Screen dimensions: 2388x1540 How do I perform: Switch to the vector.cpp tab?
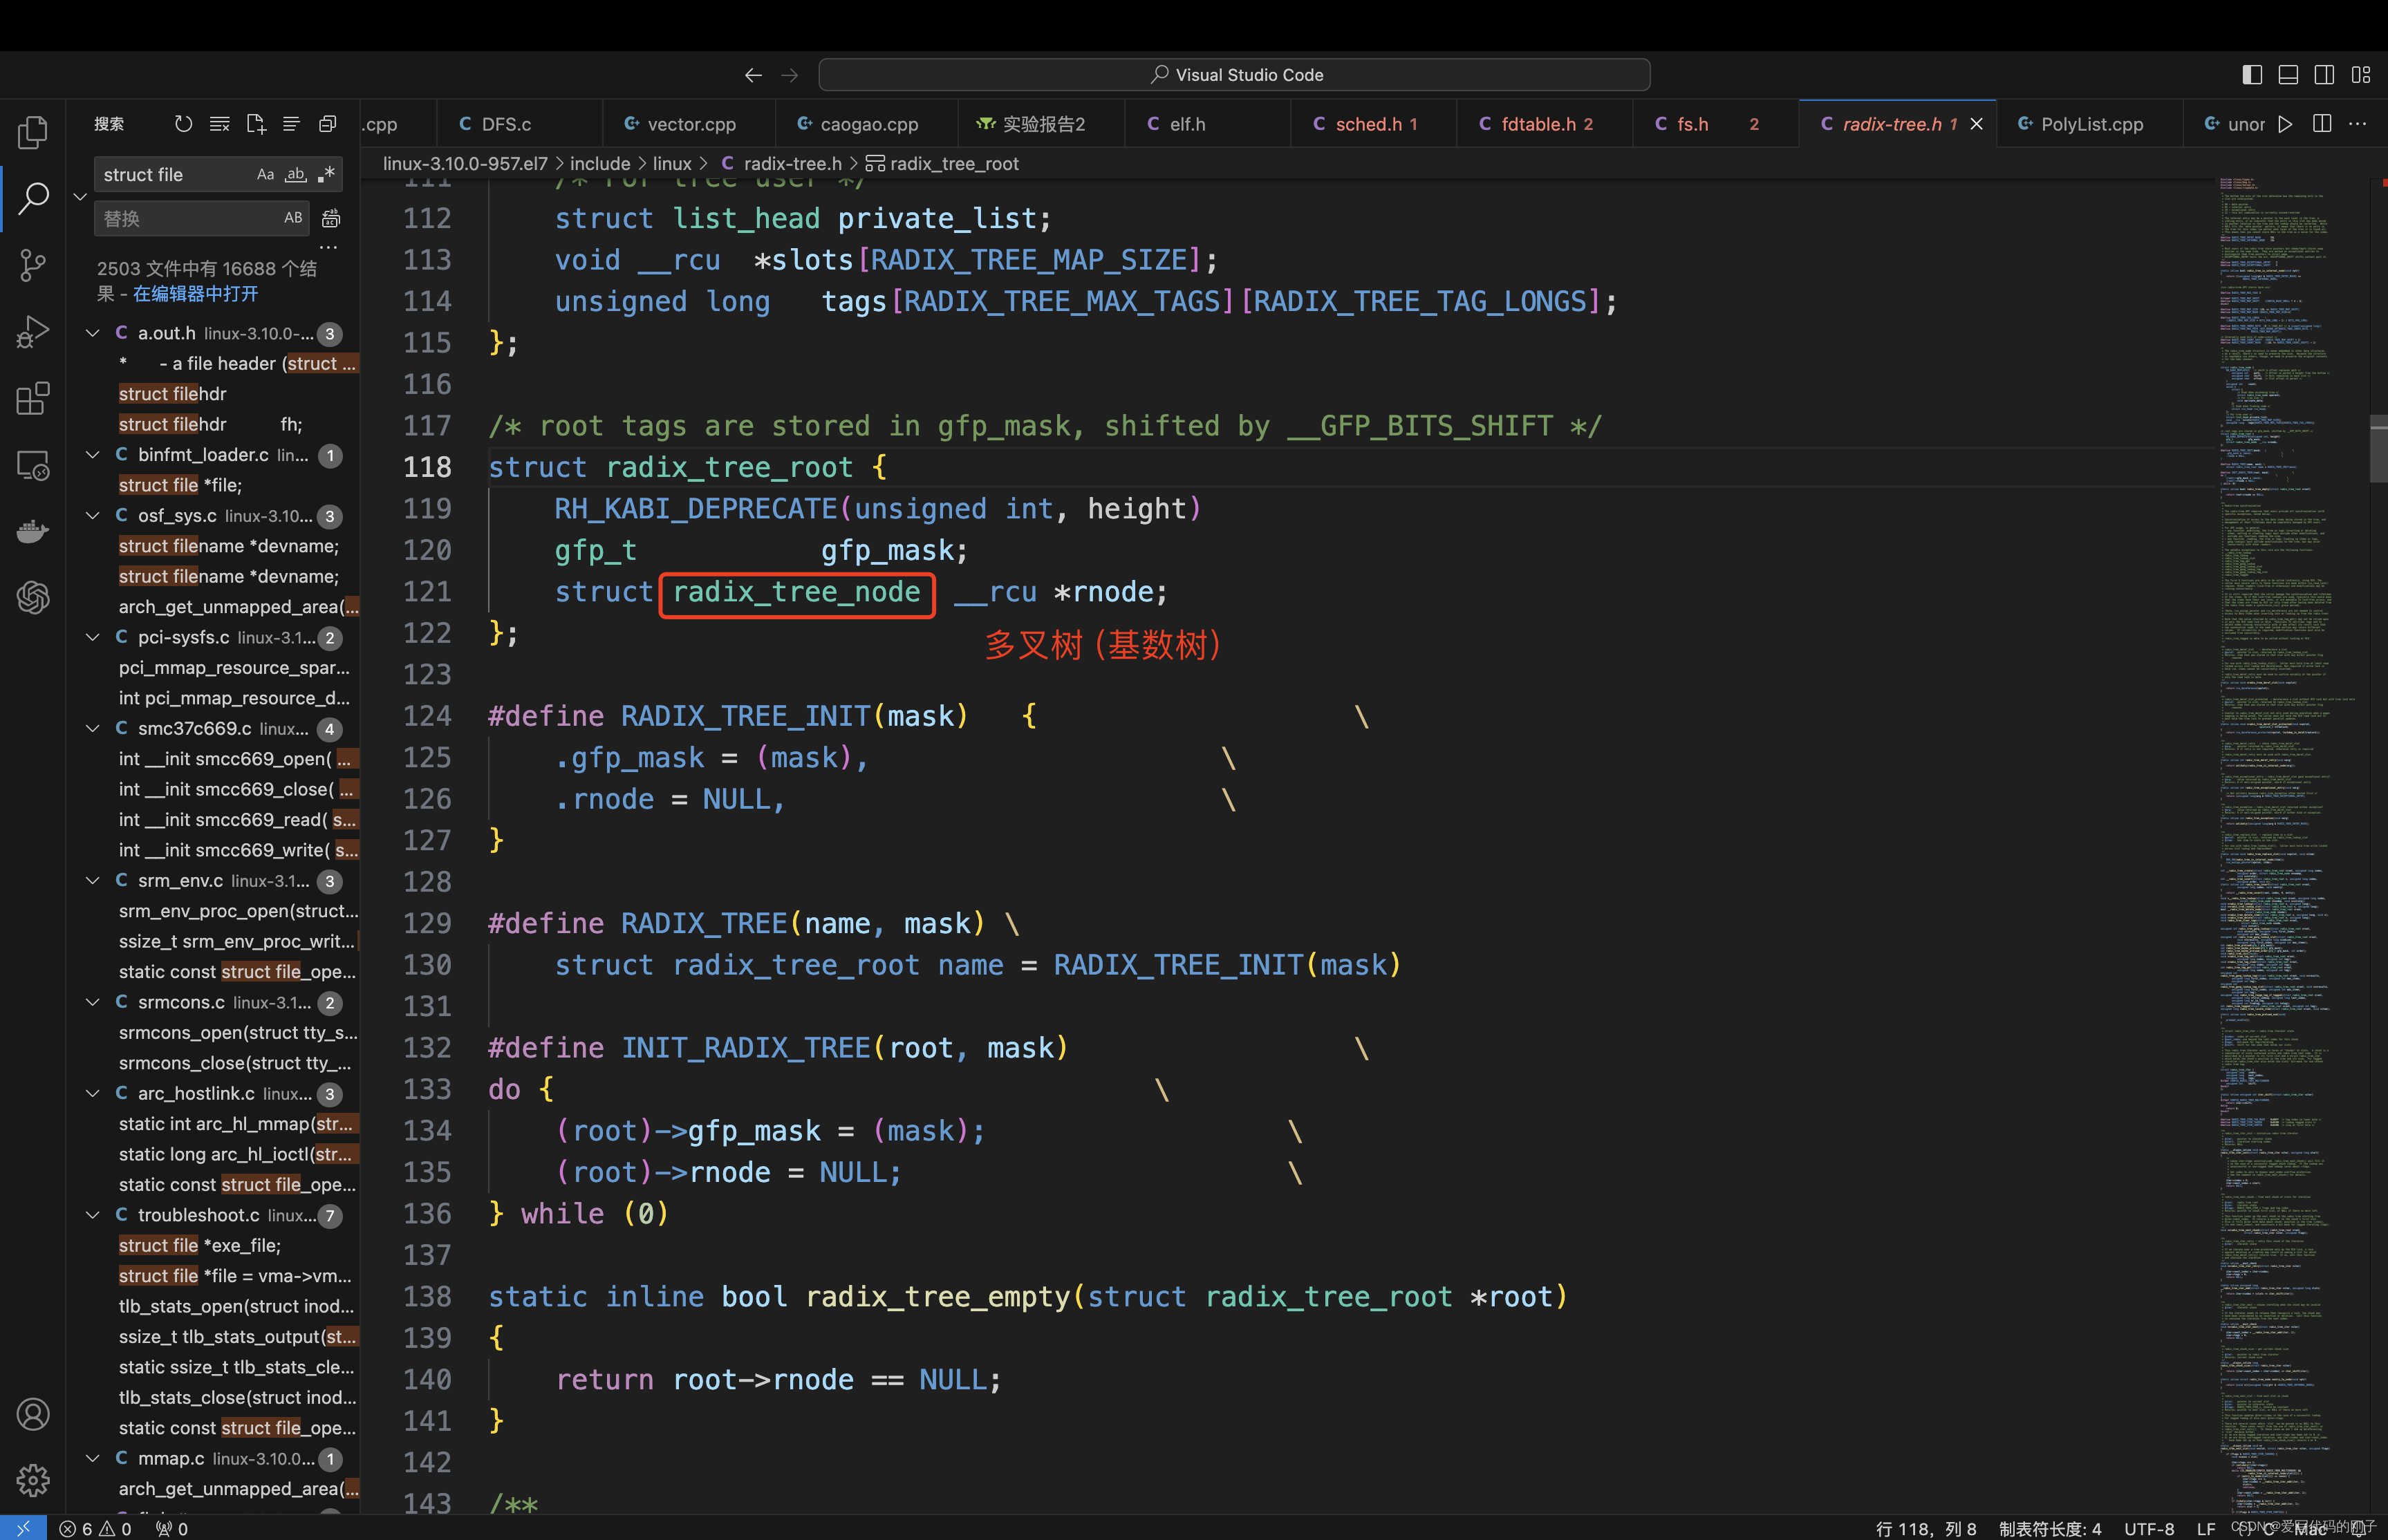tap(689, 124)
